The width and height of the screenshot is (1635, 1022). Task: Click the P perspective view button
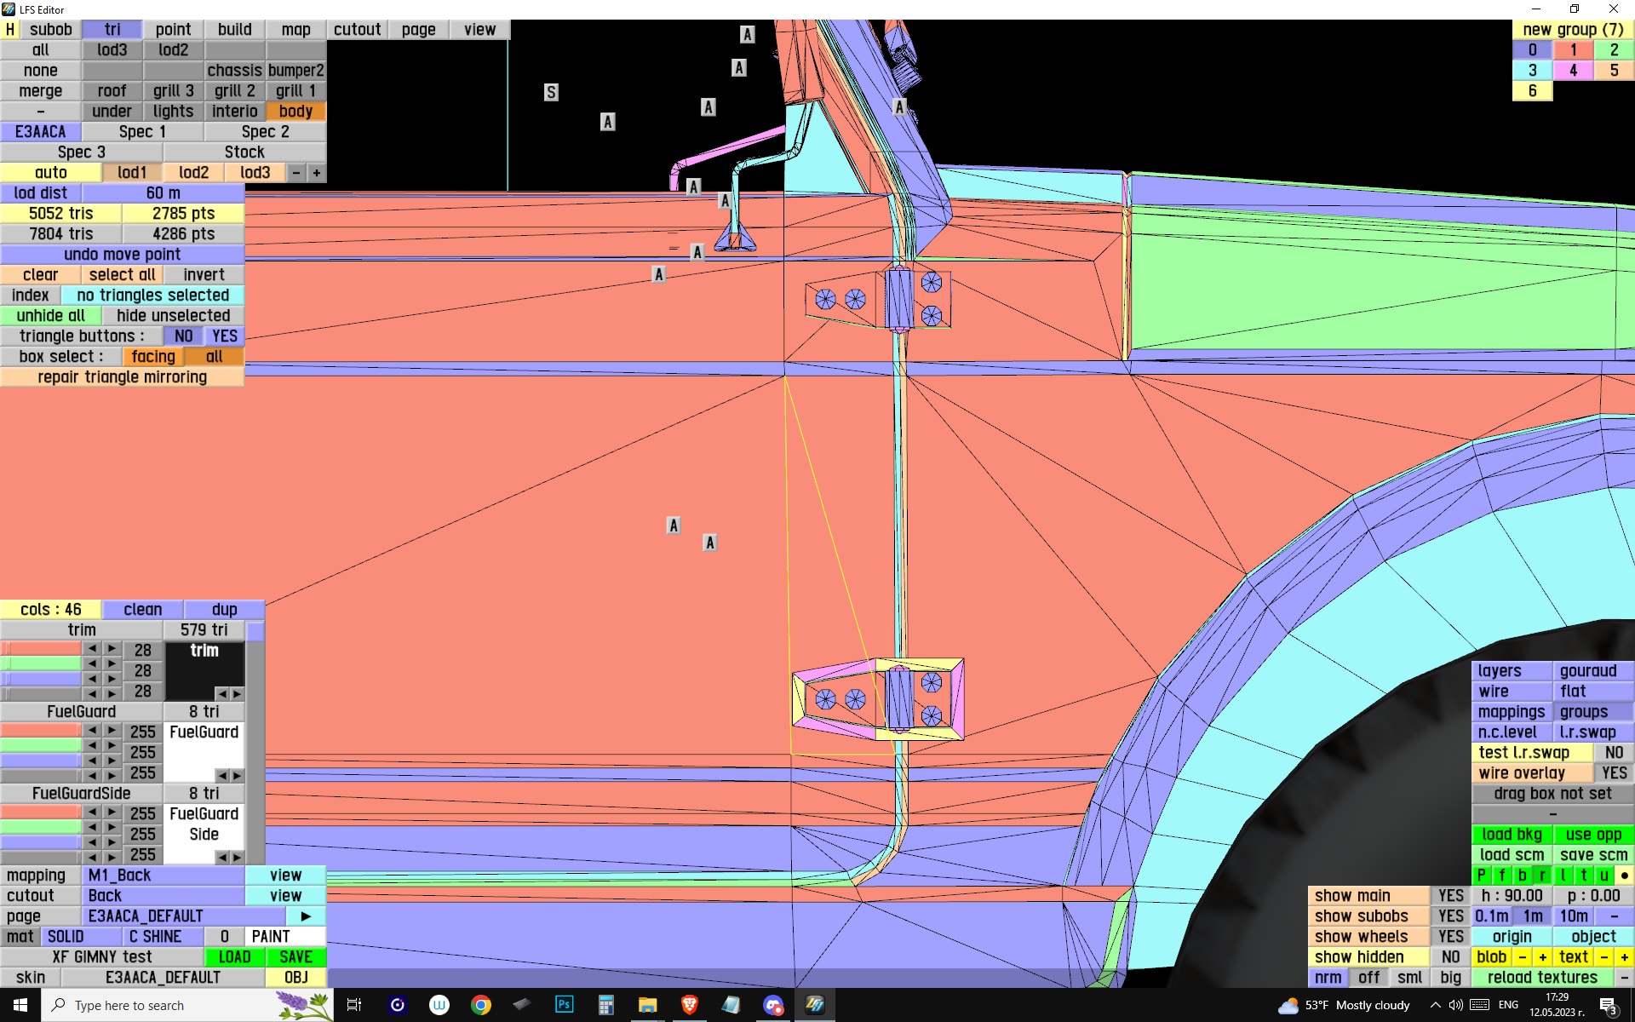coord(1482,876)
